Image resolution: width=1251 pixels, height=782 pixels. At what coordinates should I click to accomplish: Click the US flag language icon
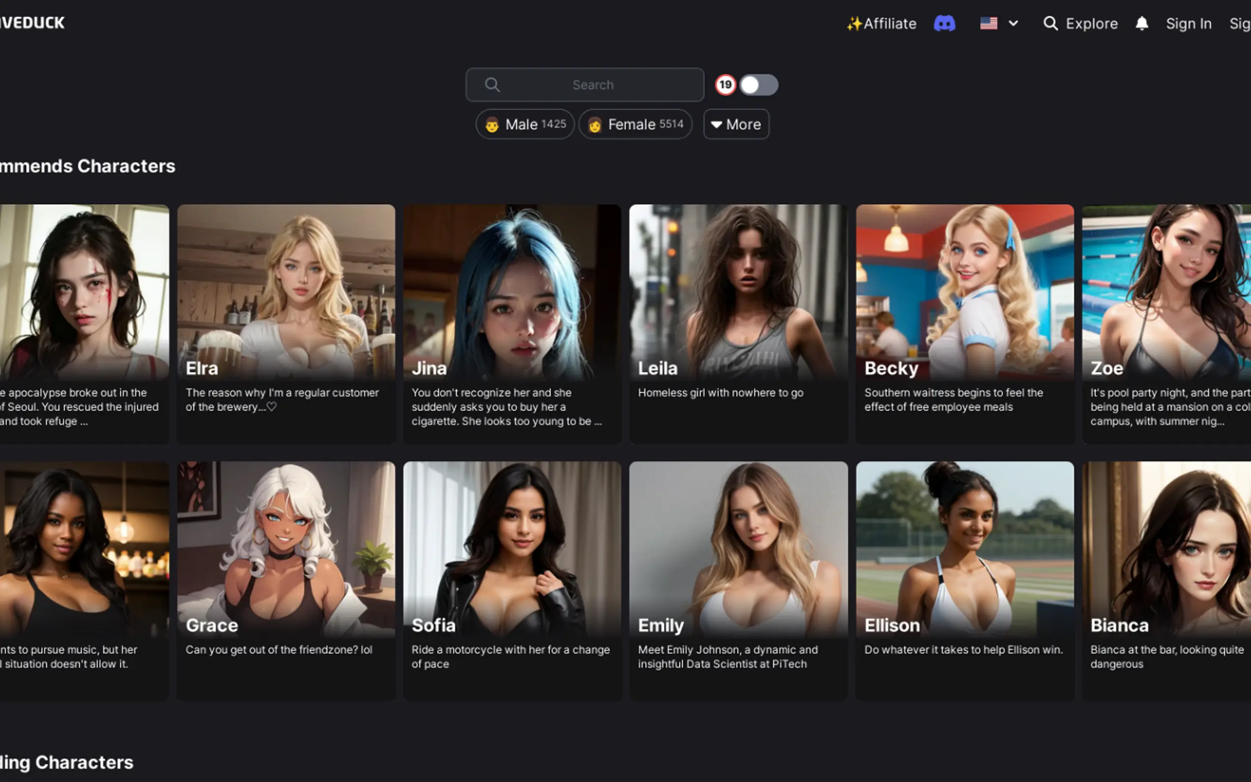988,23
